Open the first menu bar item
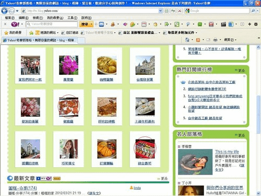Screen dimensions: 261x196 pyautogui.click(x=9, y=18)
